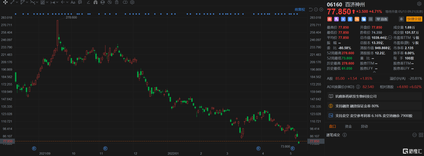This screenshot has height=156, width=424.
Task: Zoom out the chart with minus icon
Action: click(x=316, y=9)
